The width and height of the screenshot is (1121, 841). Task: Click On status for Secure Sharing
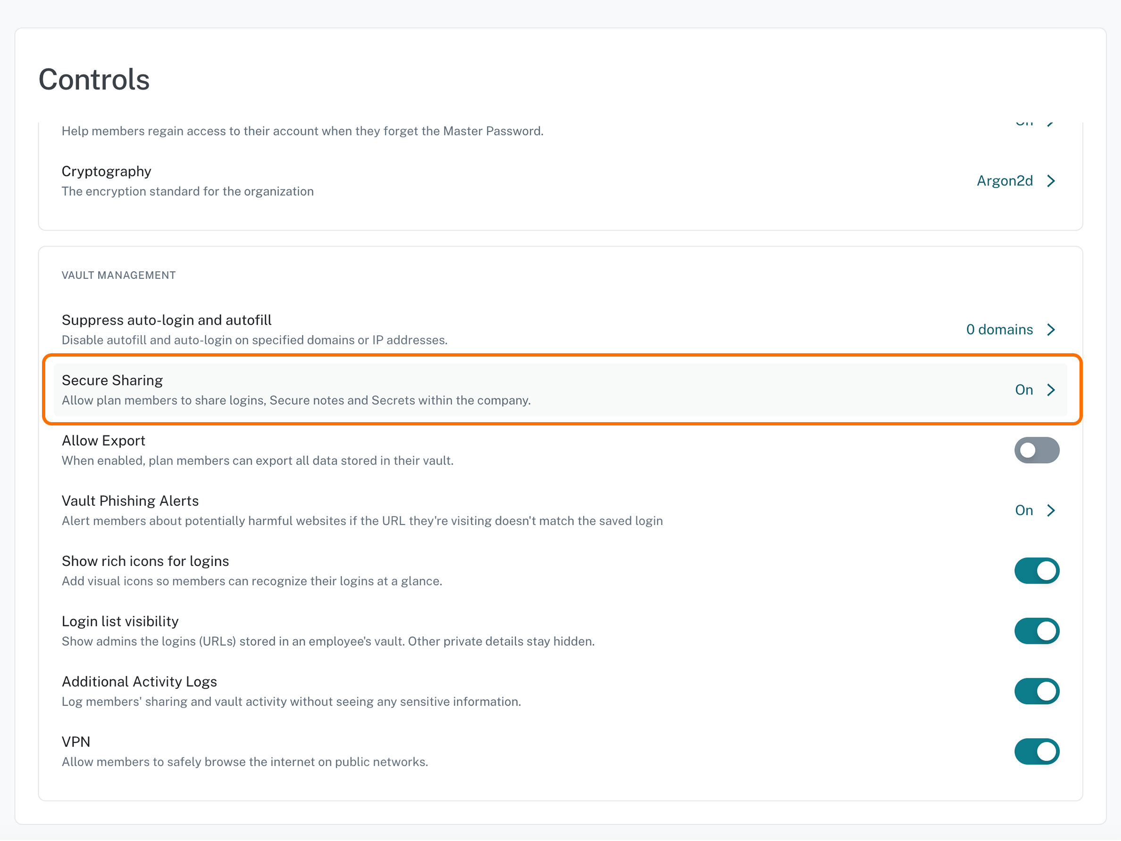click(x=1024, y=390)
